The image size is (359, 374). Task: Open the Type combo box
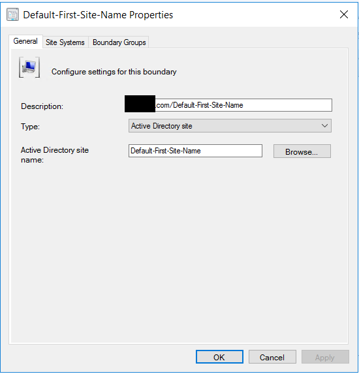pyautogui.click(x=230, y=126)
